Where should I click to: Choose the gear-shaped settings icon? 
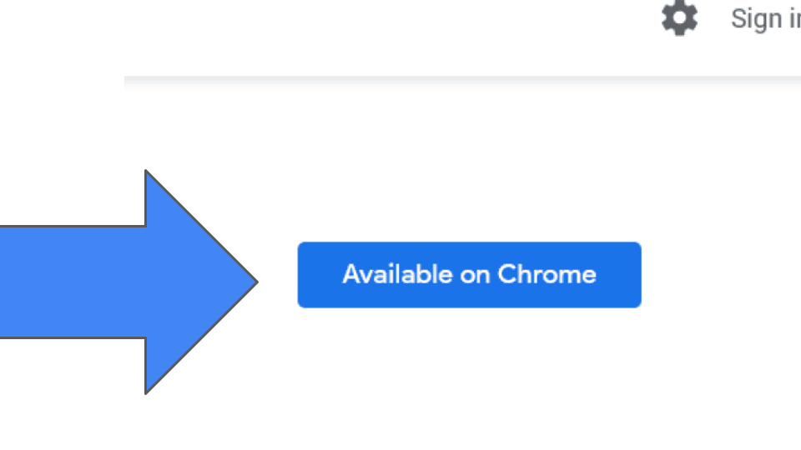(679, 18)
